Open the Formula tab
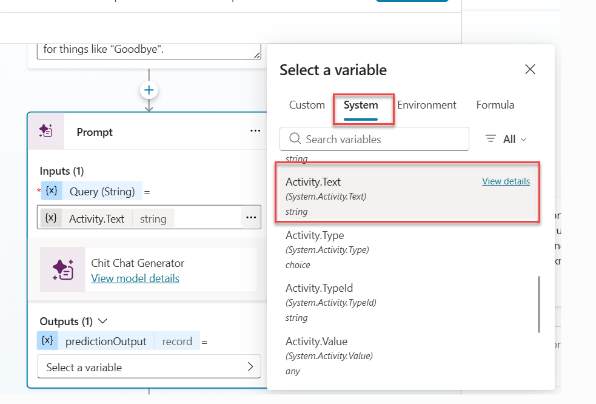This screenshot has width=596, height=404. [x=495, y=105]
